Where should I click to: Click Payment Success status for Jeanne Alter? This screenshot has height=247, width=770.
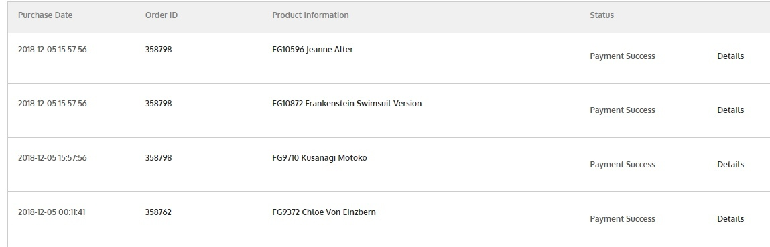(x=622, y=56)
